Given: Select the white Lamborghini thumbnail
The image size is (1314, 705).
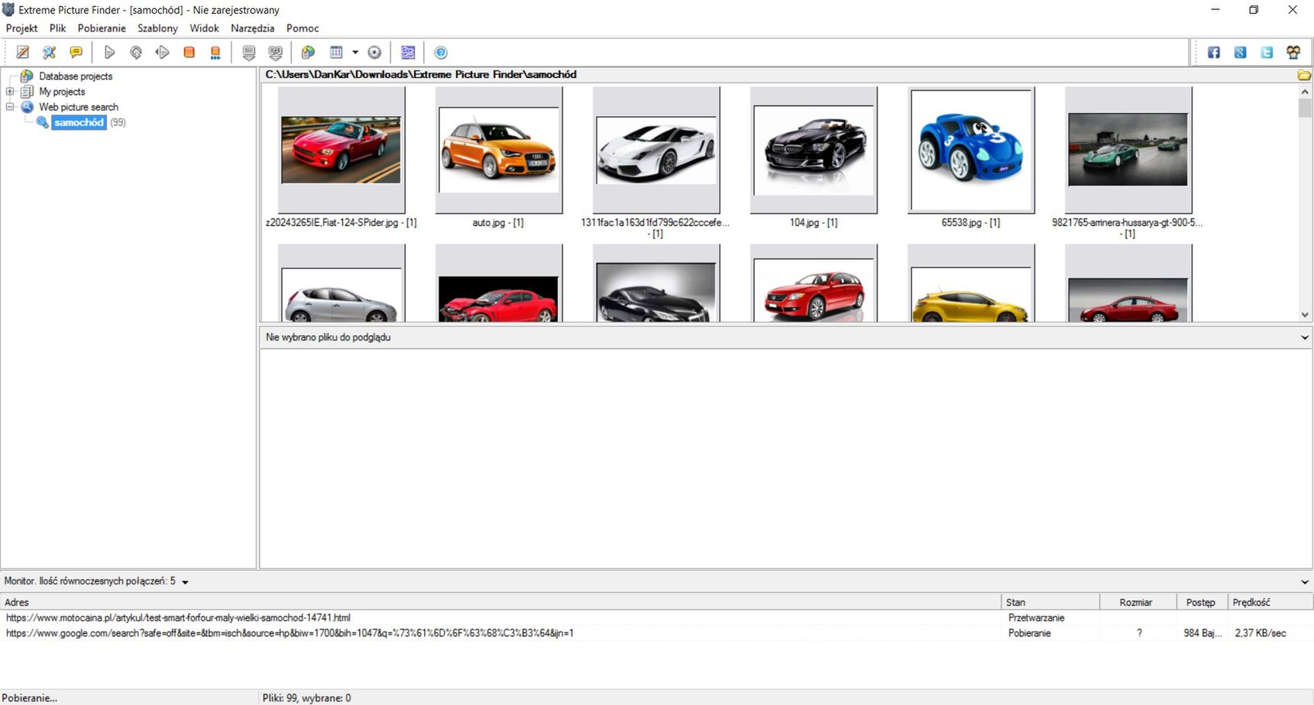Looking at the screenshot, I should pos(655,150).
